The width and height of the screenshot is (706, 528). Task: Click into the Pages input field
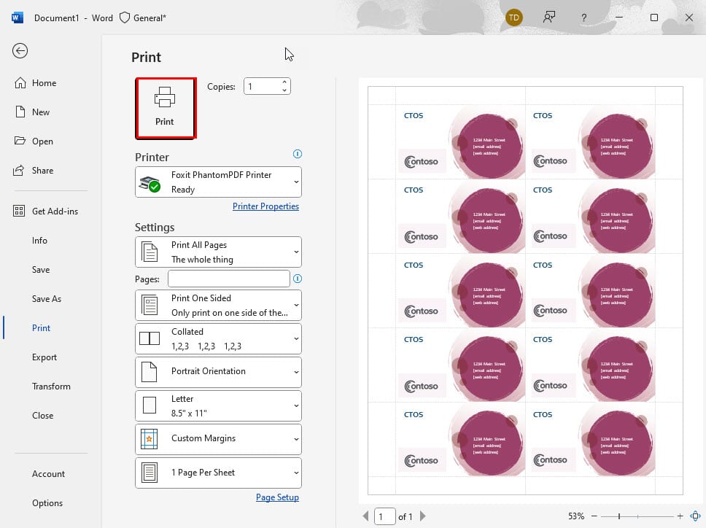click(x=229, y=279)
